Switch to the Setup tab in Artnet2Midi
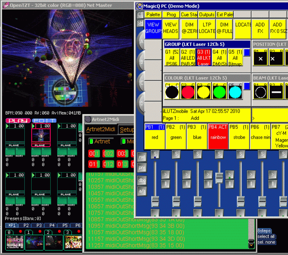This screenshot has width=288, height=255. (x=126, y=130)
